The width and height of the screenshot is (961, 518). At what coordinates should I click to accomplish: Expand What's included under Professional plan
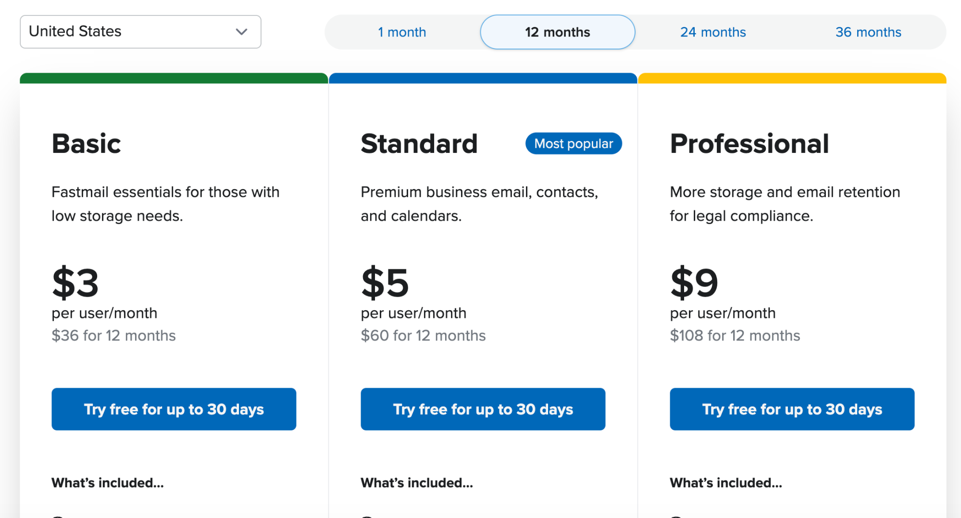coord(725,483)
